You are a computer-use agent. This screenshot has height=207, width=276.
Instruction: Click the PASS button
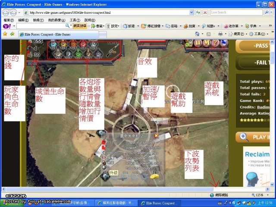click(x=253, y=46)
